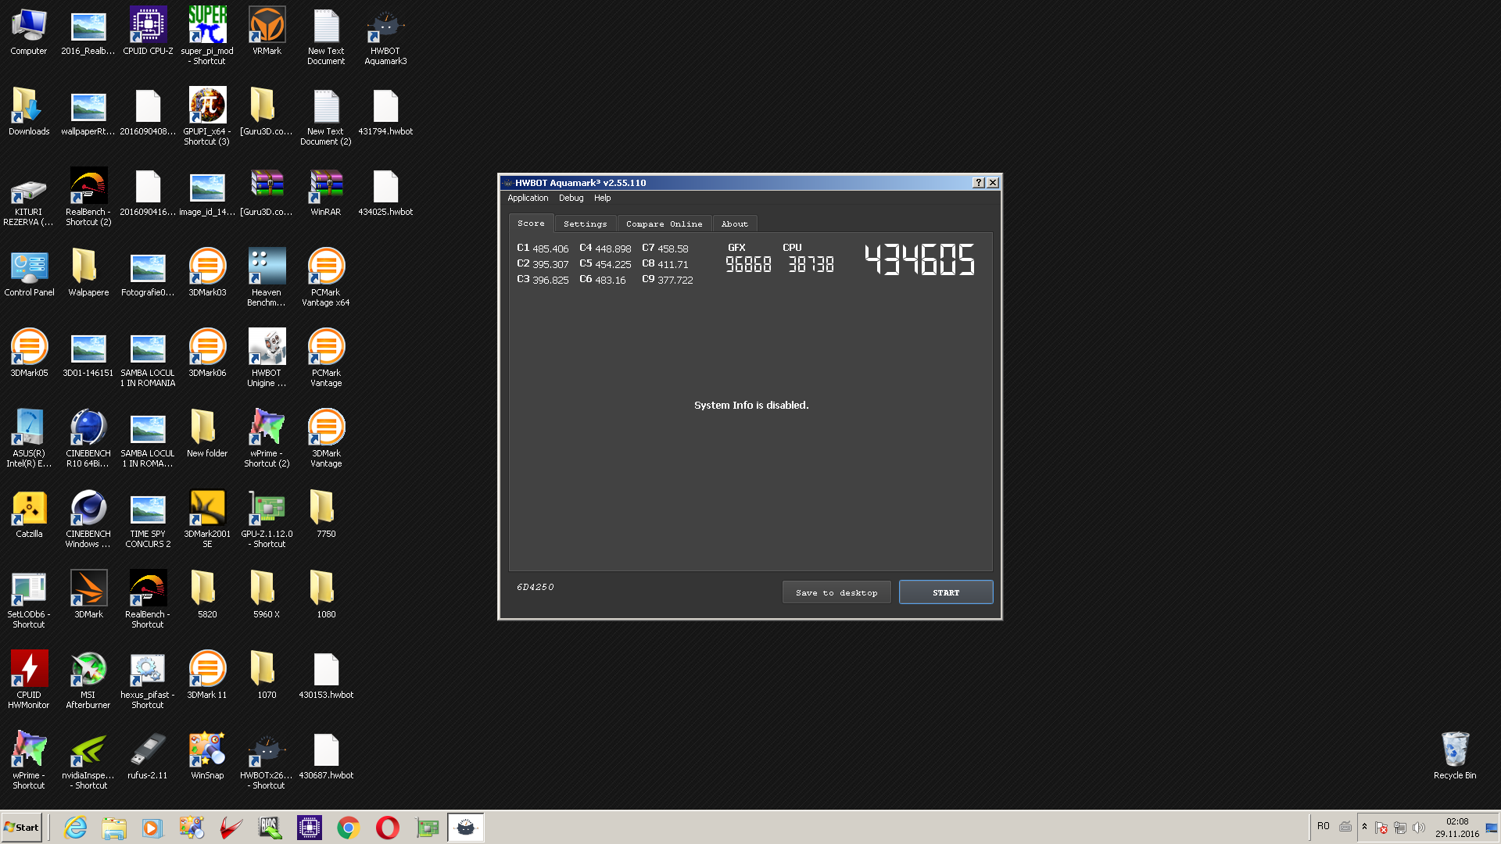Click the Aquamark taskbar button
The width and height of the screenshot is (1501, 844).
(466, 827)
